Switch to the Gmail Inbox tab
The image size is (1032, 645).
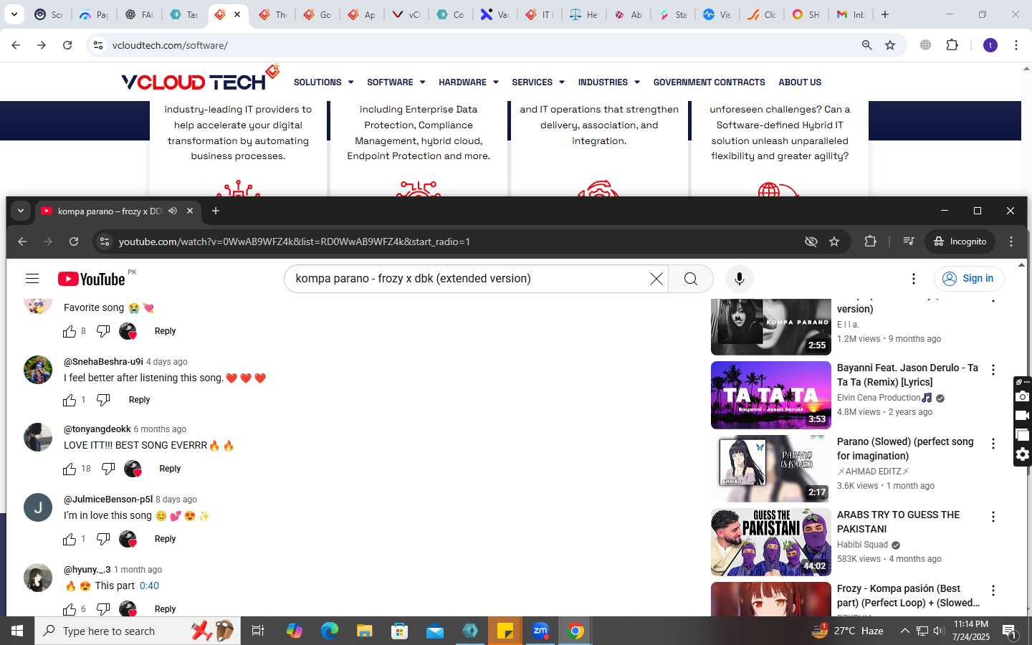[851, 14]
